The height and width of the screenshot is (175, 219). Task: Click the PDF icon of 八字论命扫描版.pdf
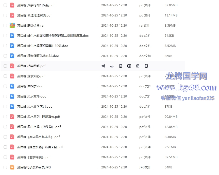point(12,5)
